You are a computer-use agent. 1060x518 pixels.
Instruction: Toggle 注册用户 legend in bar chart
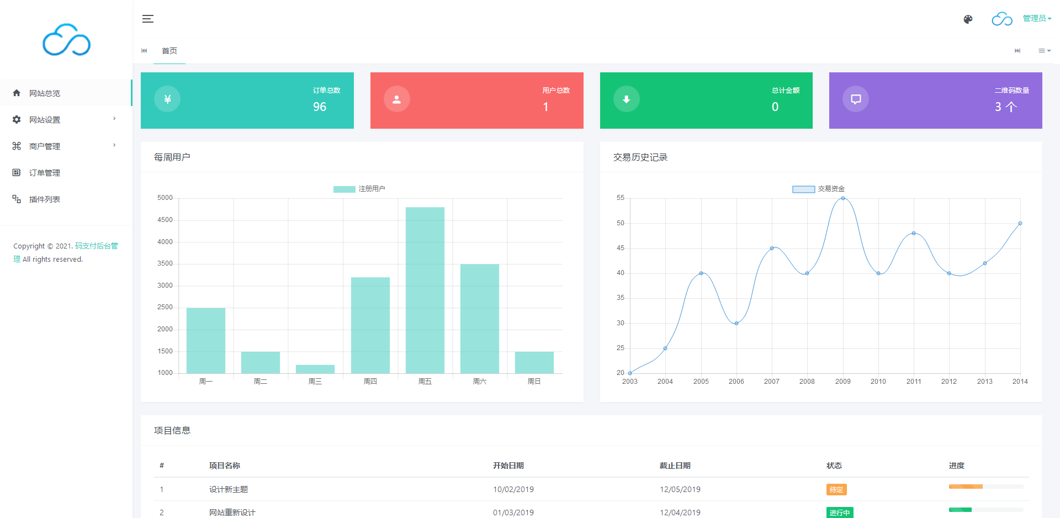359,189
